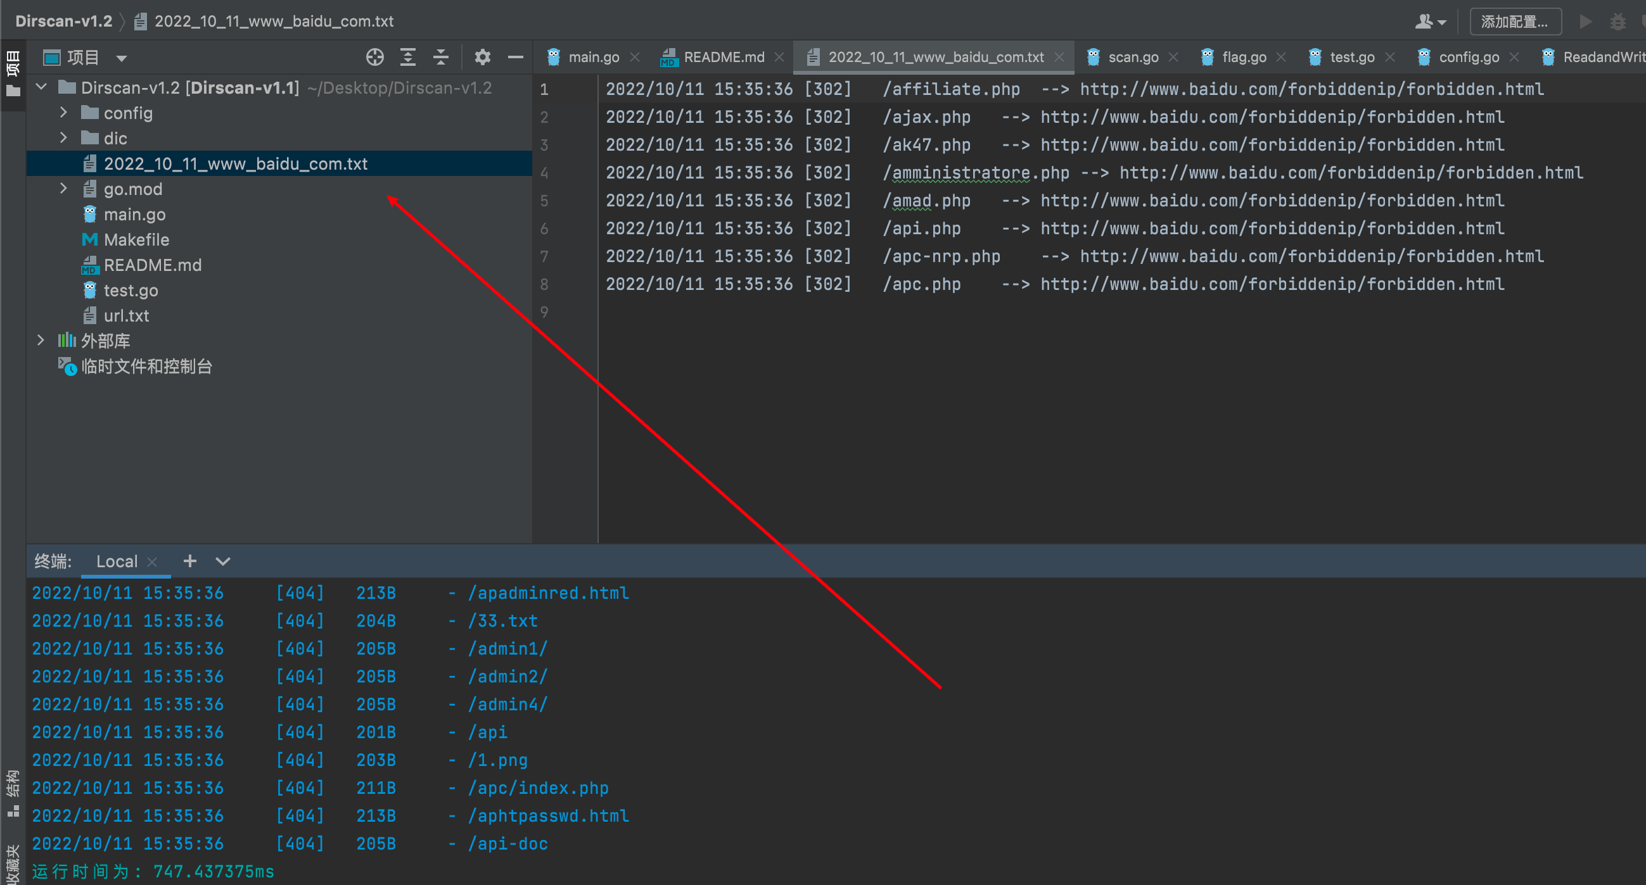Click the 添加配置... button
1646x885 pixels.
tap(1515, 22)
